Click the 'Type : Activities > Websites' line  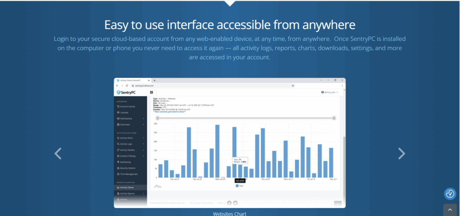tap(164, 99)
